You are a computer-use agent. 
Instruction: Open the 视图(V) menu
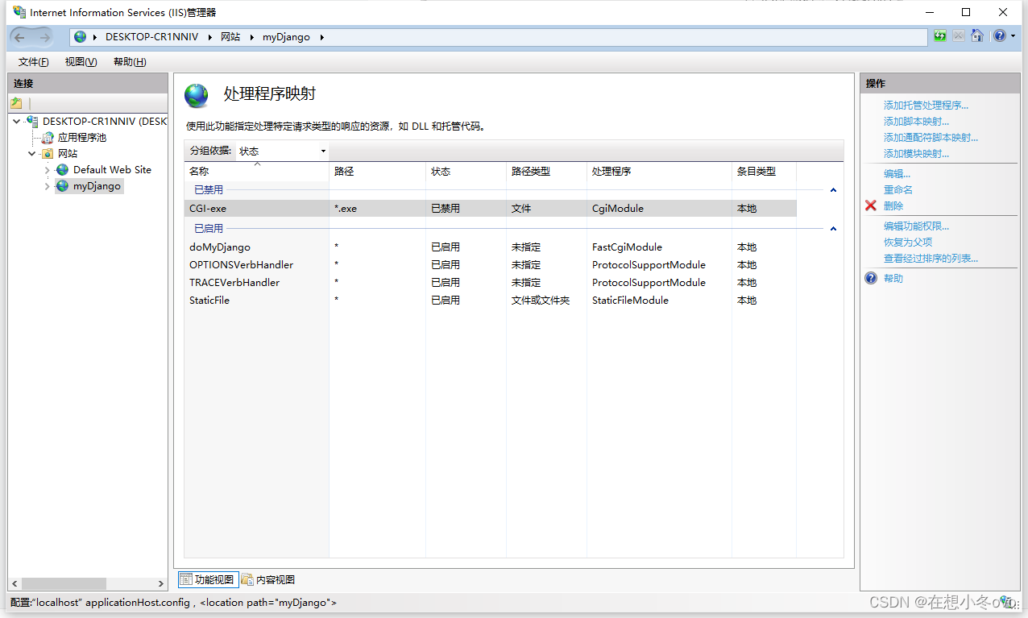coord(81,62)
